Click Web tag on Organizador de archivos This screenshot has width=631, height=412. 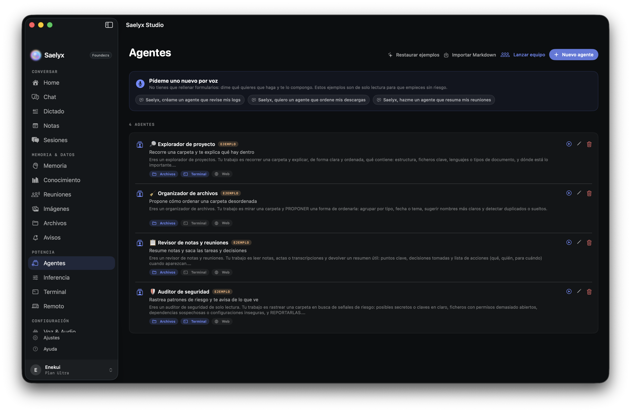[222, 223]
